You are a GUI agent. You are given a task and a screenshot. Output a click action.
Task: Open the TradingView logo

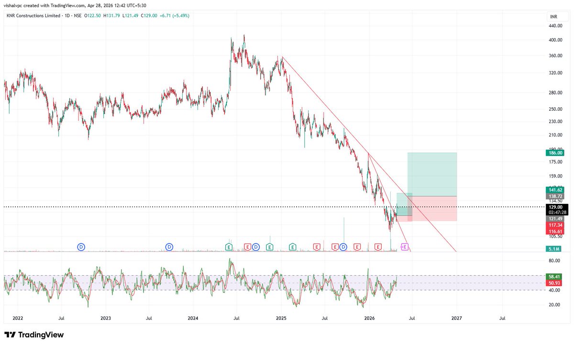[34, 335]
